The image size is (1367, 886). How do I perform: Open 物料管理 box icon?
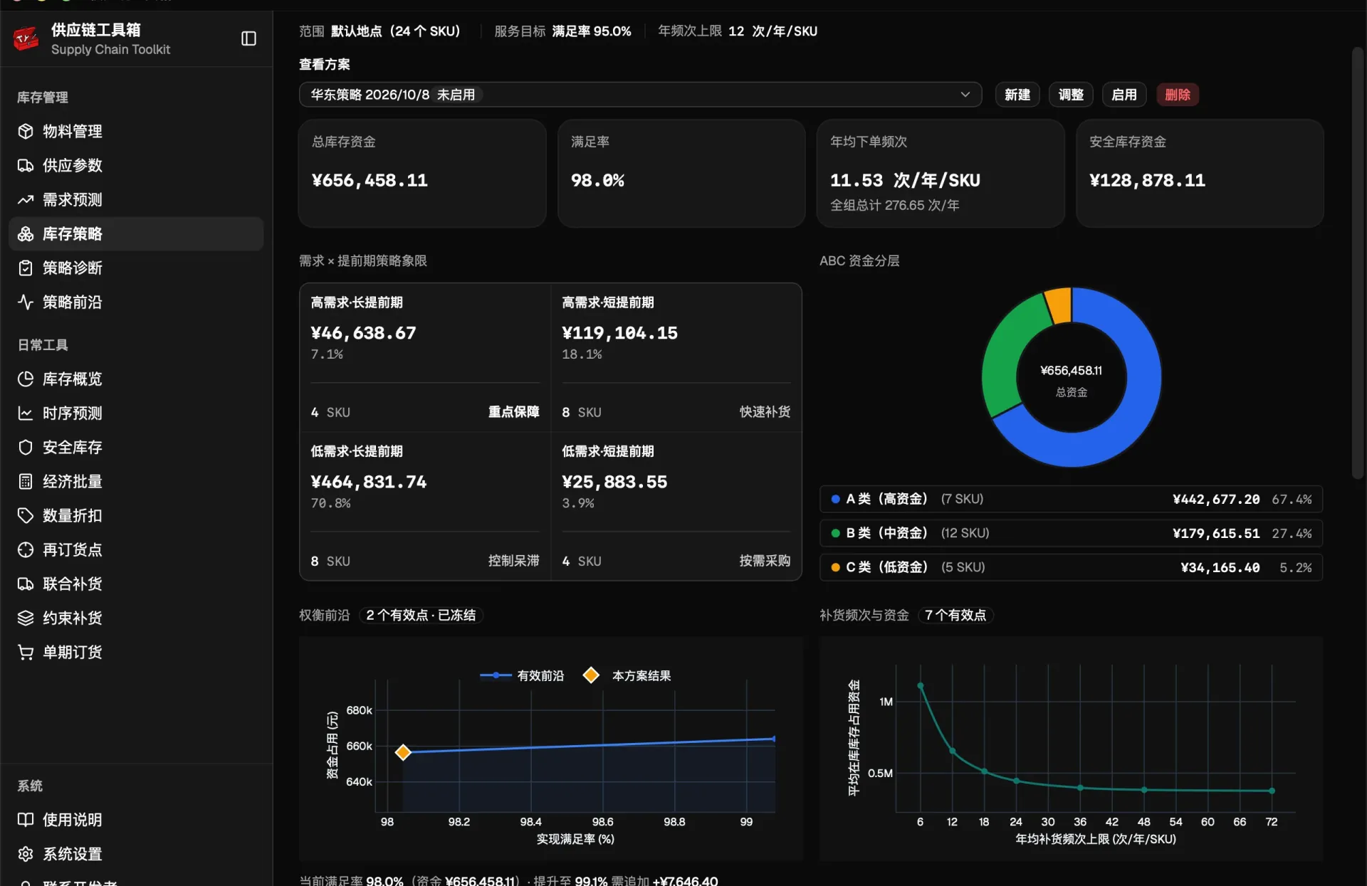coord(26,131)
